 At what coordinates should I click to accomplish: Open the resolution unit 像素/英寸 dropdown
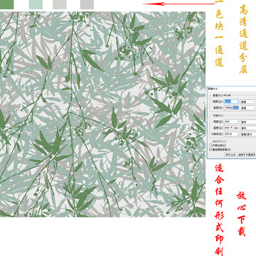[x=248, y=134]
